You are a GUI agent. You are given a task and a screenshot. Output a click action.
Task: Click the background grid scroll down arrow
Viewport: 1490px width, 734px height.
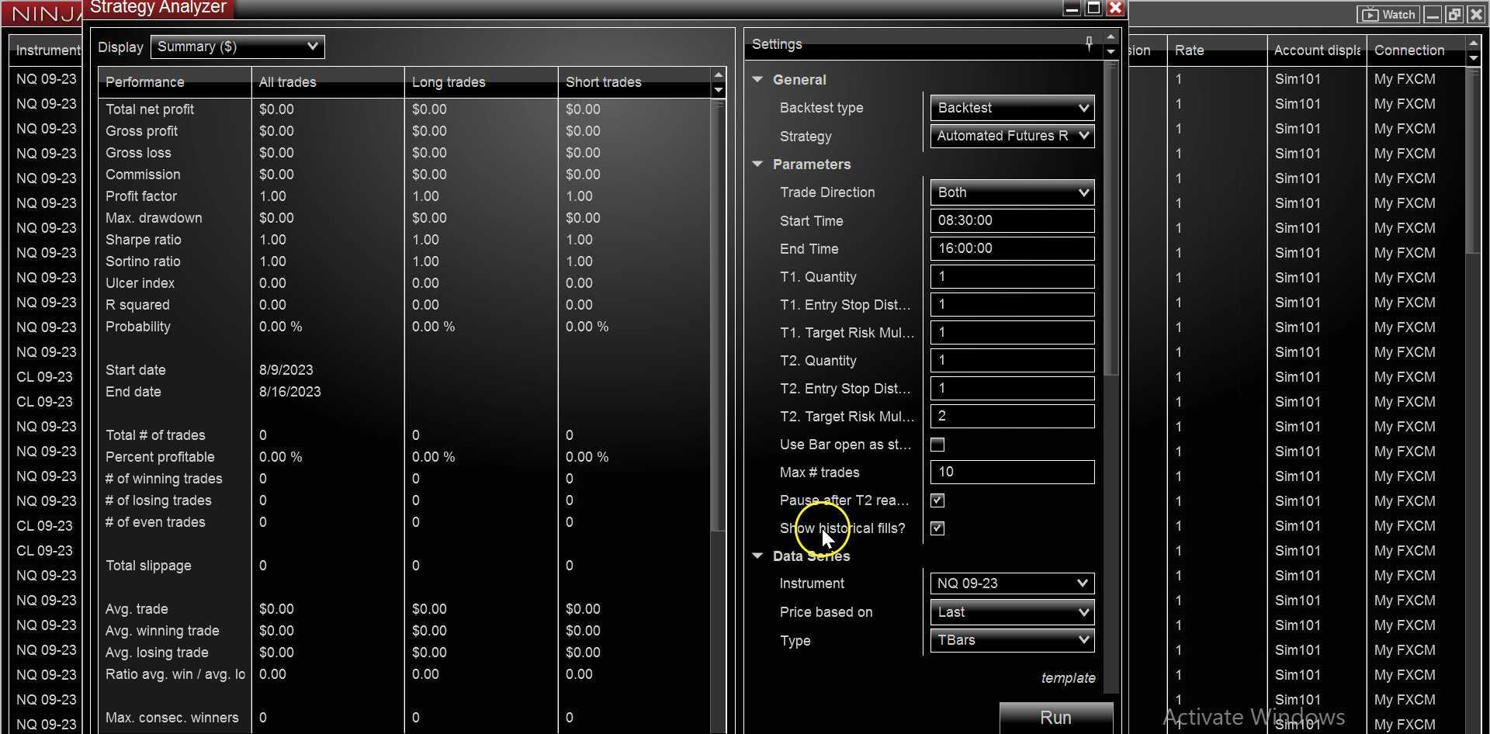(x=1473, y=58)
